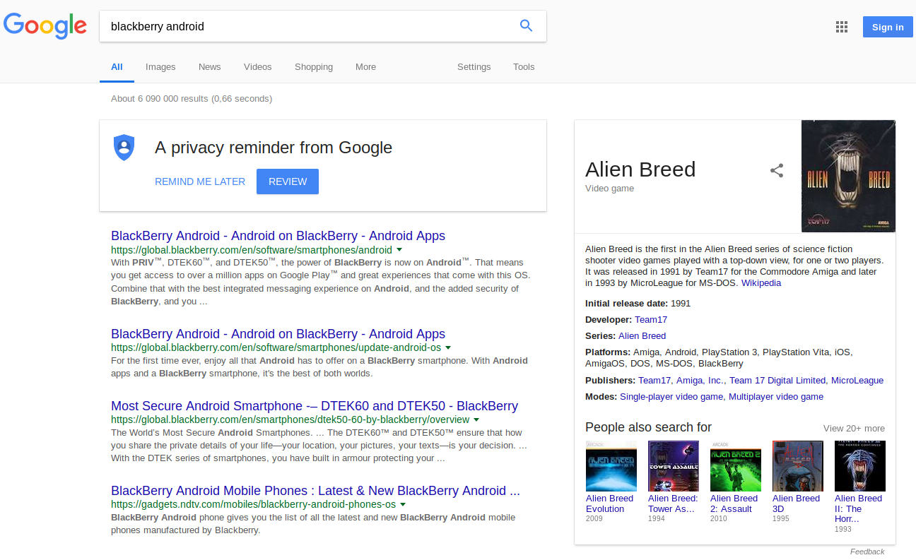Open the Alien Breed cover art image
The width and height of the screenshot is (916, 560).
point(848,176)
